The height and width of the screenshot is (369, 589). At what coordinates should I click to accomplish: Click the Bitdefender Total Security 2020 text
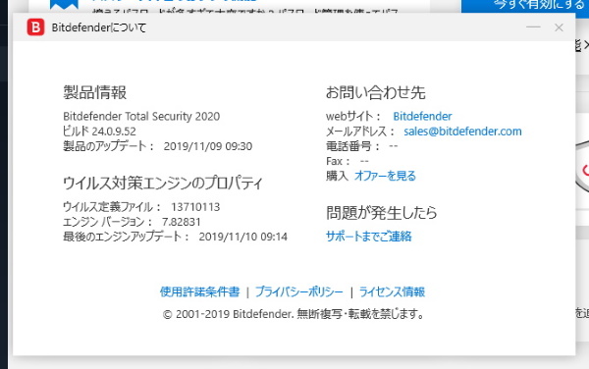pyautogui.click(x=141, y=117)
